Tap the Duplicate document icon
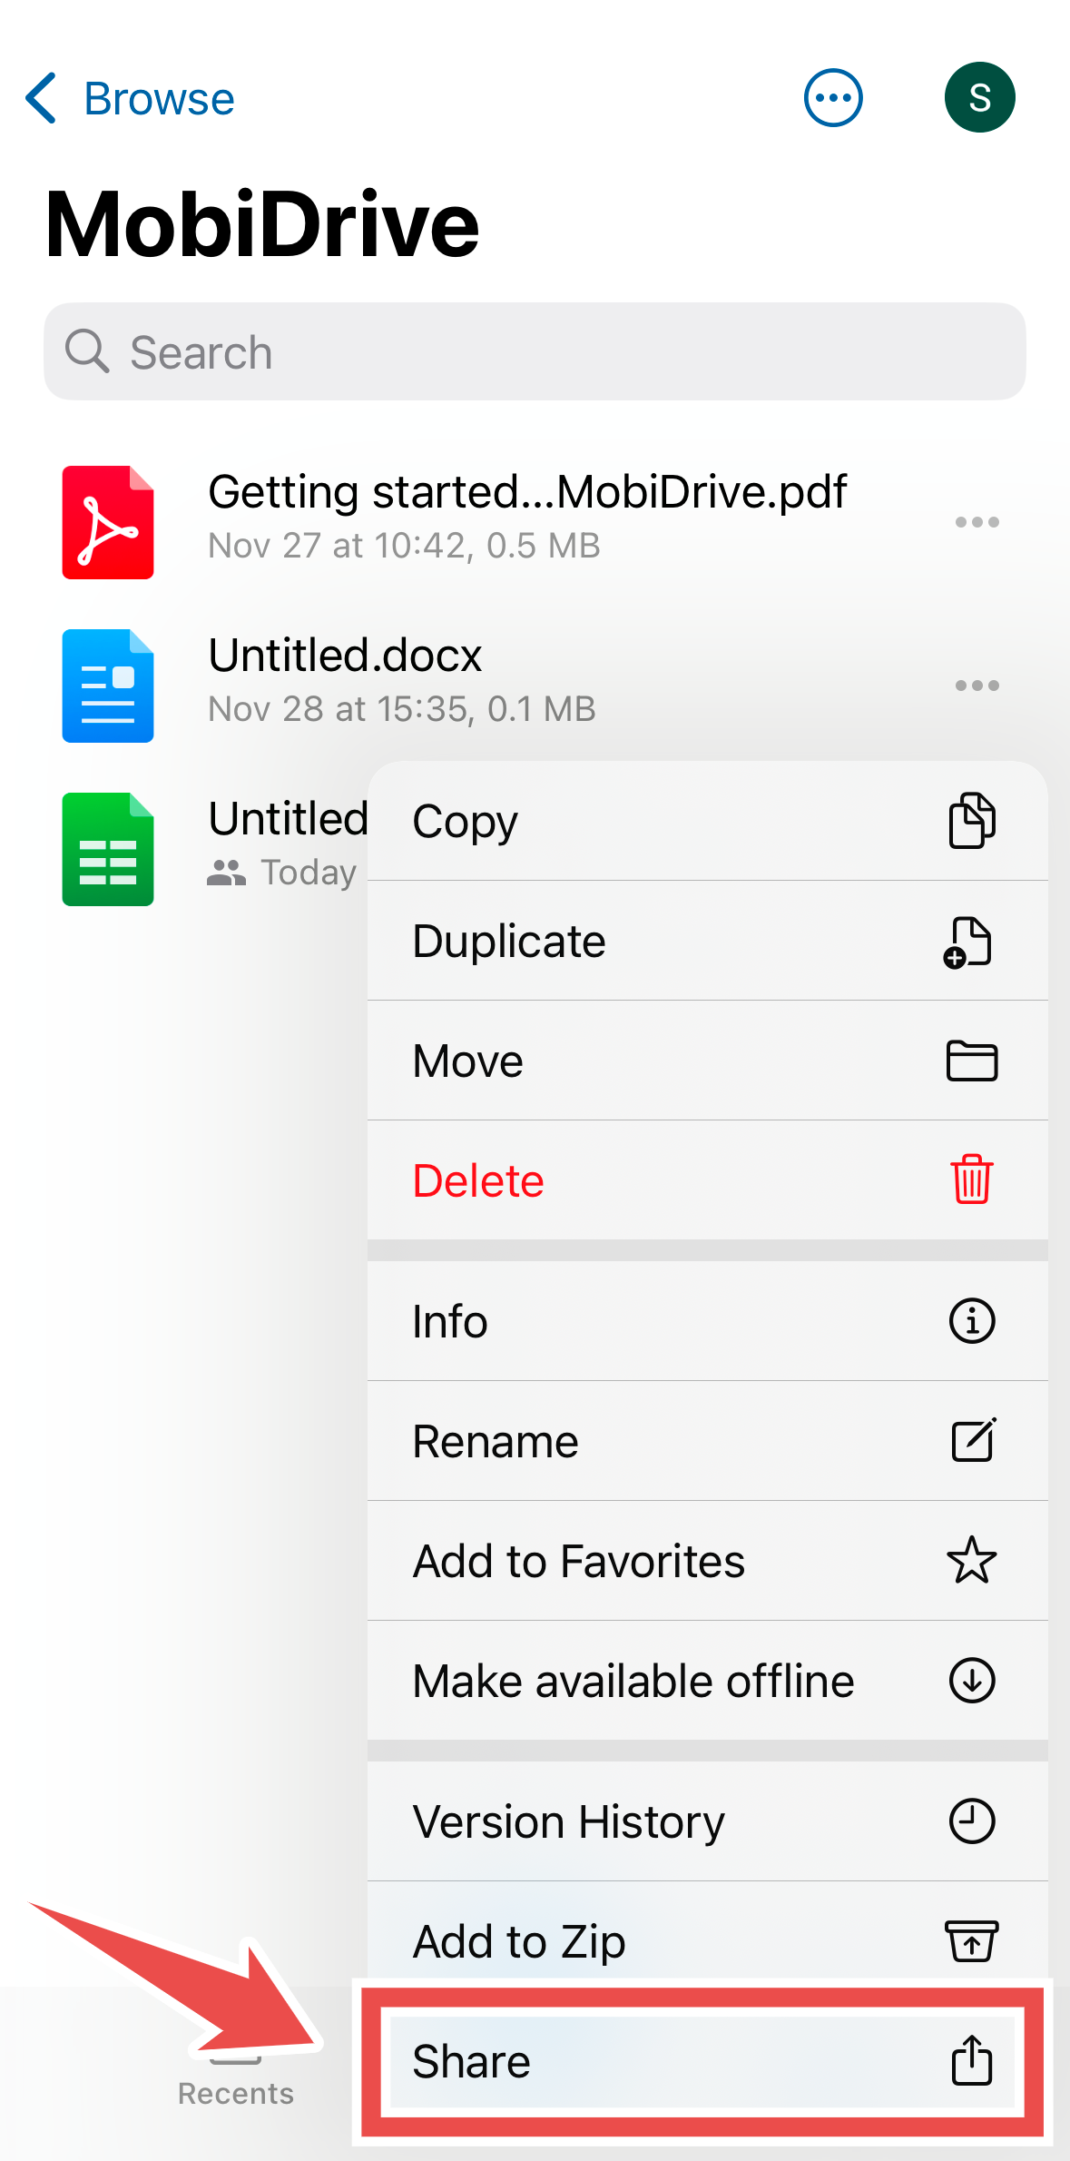Image resolution: width=1070 pixels, height=2161 pixels. tap(968, 942)
